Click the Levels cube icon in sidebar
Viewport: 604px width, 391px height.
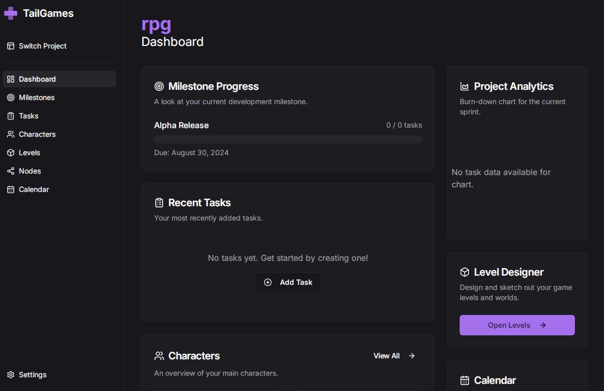click(11, 153)
